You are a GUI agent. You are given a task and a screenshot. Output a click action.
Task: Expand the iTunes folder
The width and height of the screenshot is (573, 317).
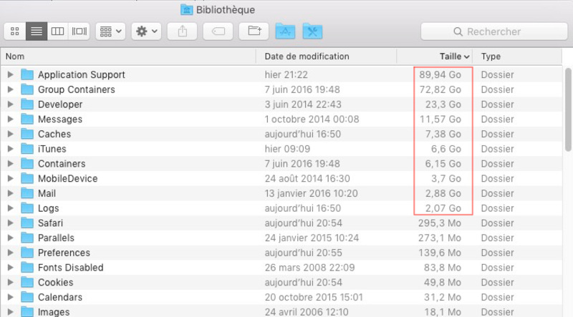[x=10, y=149]
